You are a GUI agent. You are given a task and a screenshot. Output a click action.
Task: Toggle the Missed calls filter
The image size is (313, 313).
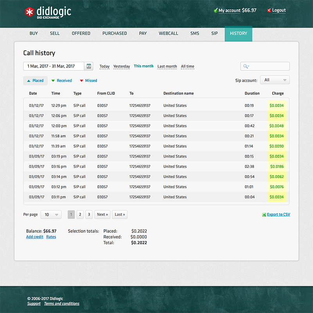tap(88, 81)
